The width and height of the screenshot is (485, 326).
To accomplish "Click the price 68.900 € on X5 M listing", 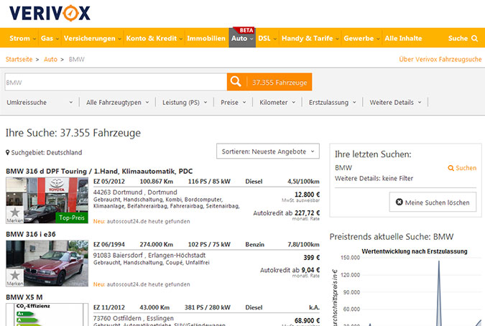I will click(307, 321).
